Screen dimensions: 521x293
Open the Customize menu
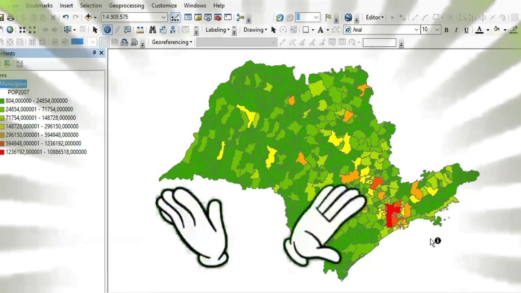tap(164, 6)
